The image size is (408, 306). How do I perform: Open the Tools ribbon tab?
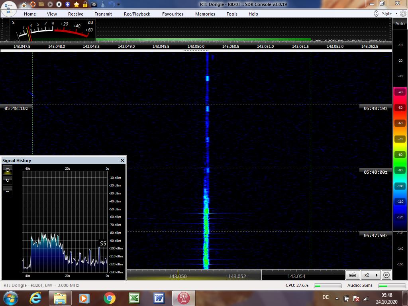[232, 14]
